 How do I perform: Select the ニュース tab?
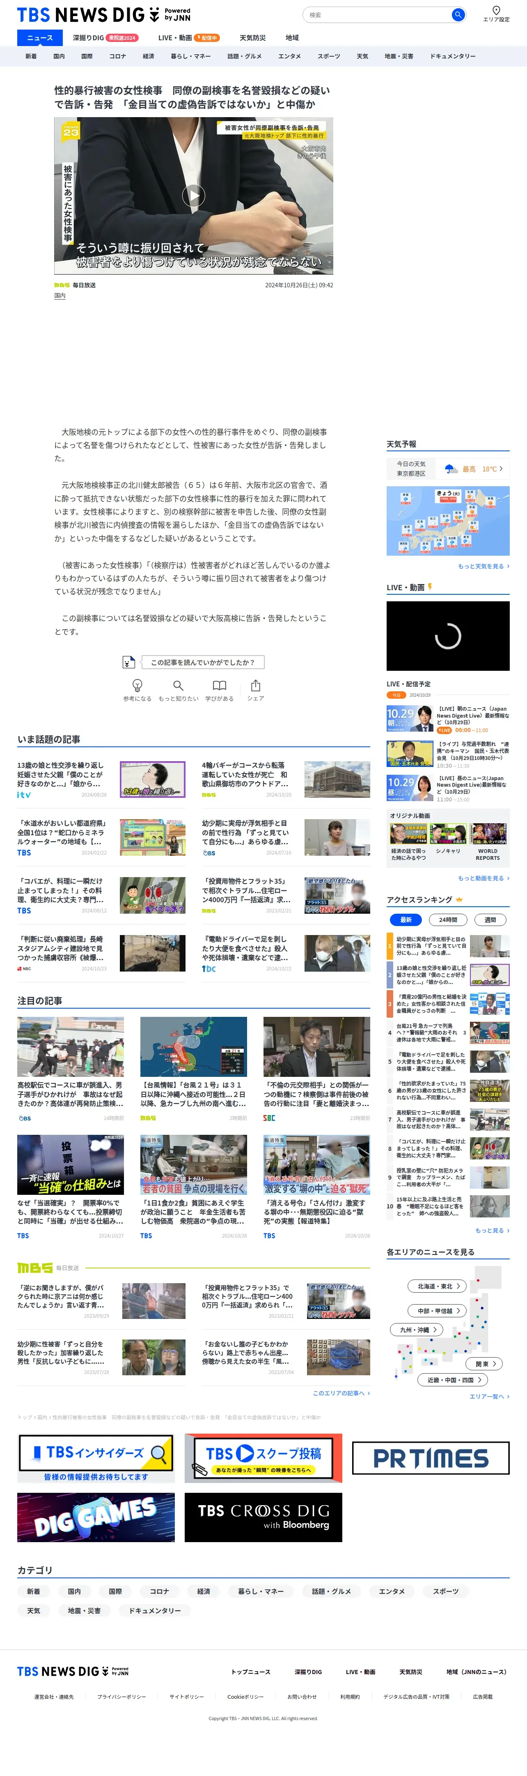coord(39,38)
